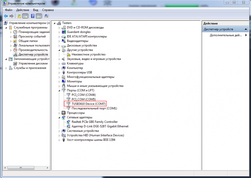The image size is (251, 178).
Task: Expand the Видеоадаптеры node
Action: pos(59,41)
